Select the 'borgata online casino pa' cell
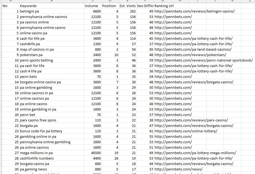This screenshot has height=174, width=255. pos(52,82)
